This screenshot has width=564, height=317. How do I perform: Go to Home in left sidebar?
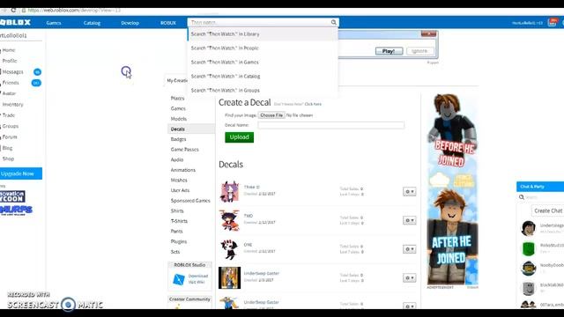coord(9,50)
